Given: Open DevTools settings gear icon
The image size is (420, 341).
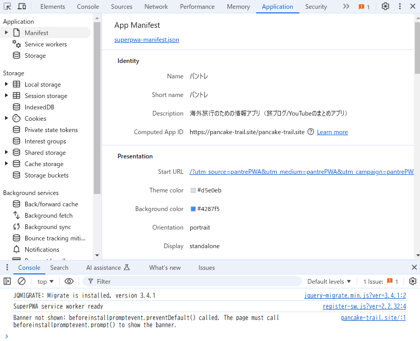Looking at the screenshot, I should (x=385, y=6).
